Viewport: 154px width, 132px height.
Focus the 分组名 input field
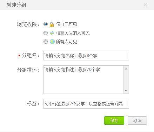86,56
